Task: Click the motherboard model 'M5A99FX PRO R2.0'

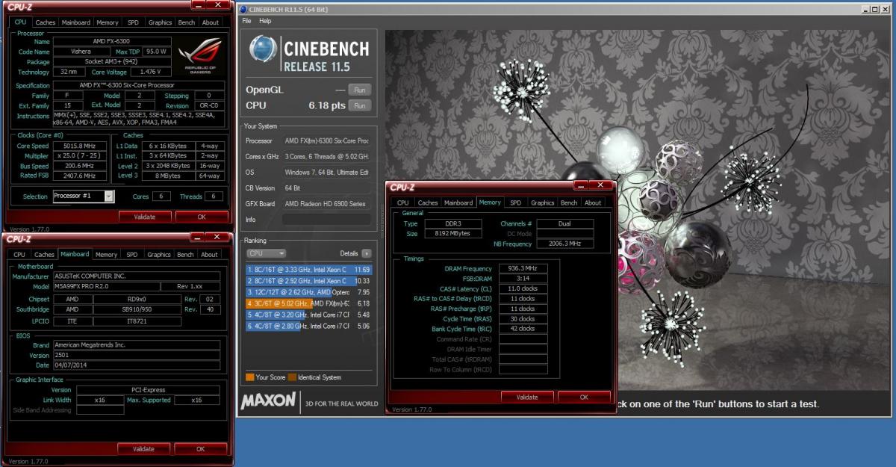Action: [x=106, y=286]
